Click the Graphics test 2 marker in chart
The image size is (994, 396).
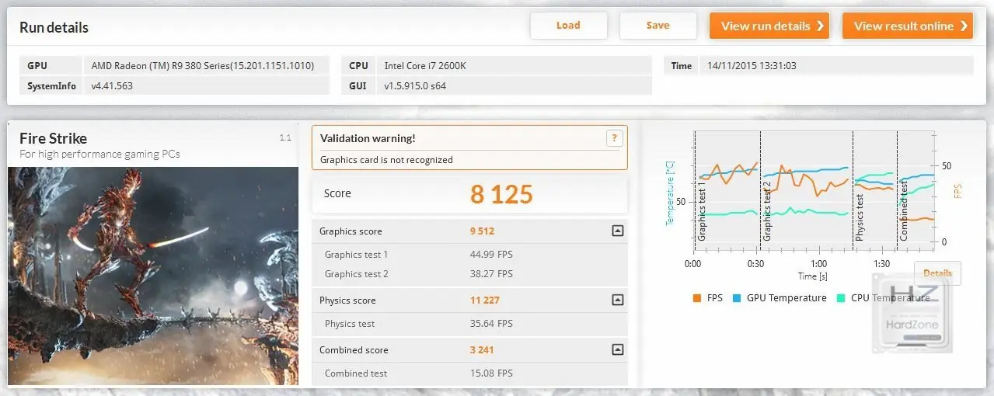[x=767, y=212]
